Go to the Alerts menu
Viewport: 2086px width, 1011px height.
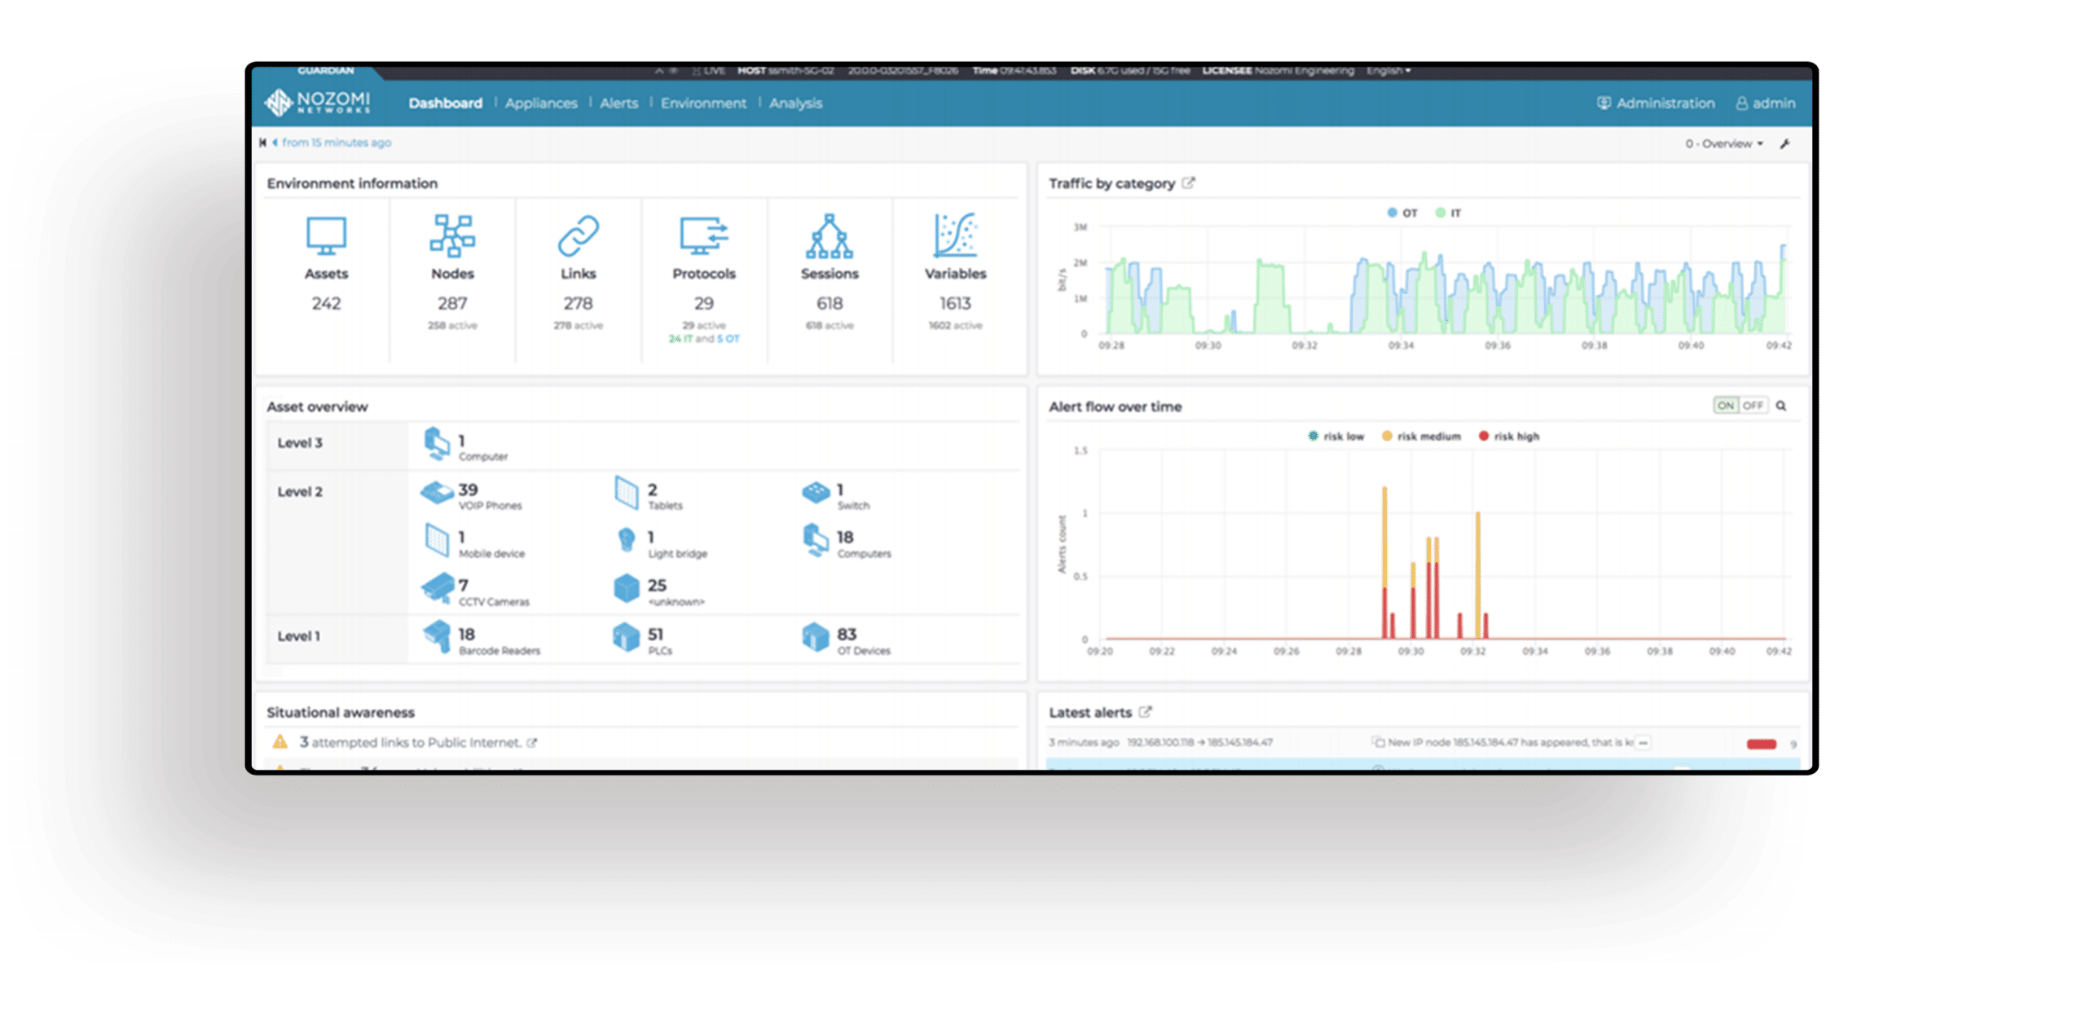[x=618, y=103]
